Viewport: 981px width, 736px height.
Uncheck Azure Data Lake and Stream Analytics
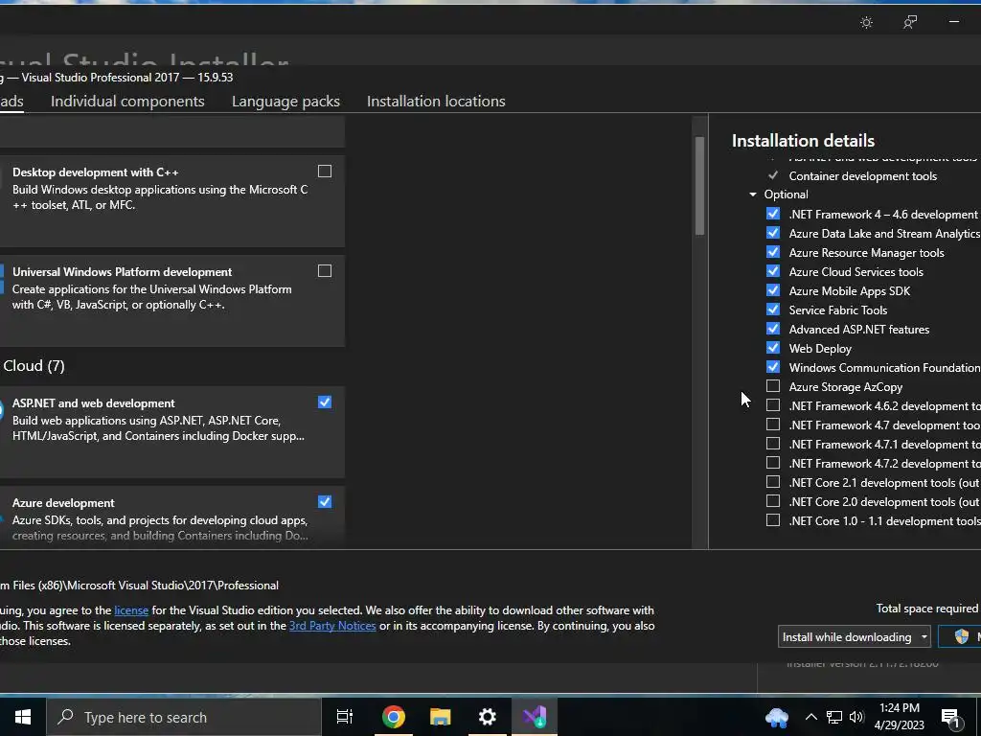773,233
